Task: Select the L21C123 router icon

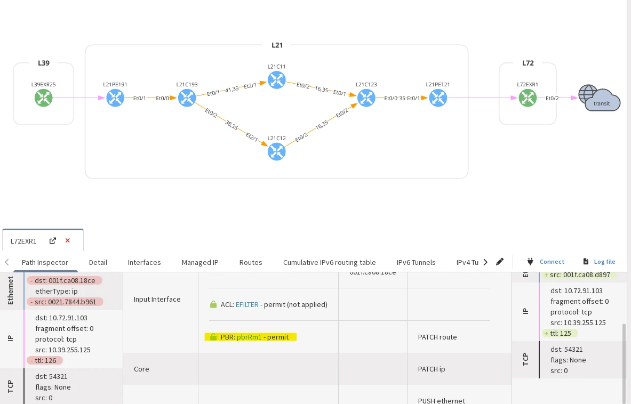Action: pos(366,98)
